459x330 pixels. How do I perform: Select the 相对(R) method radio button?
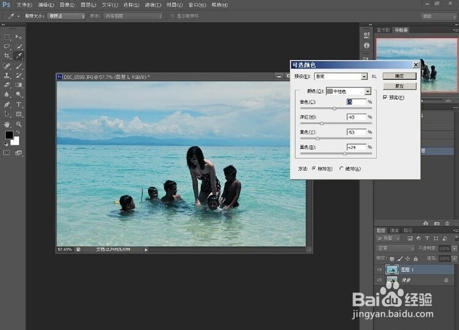point(314,169)
